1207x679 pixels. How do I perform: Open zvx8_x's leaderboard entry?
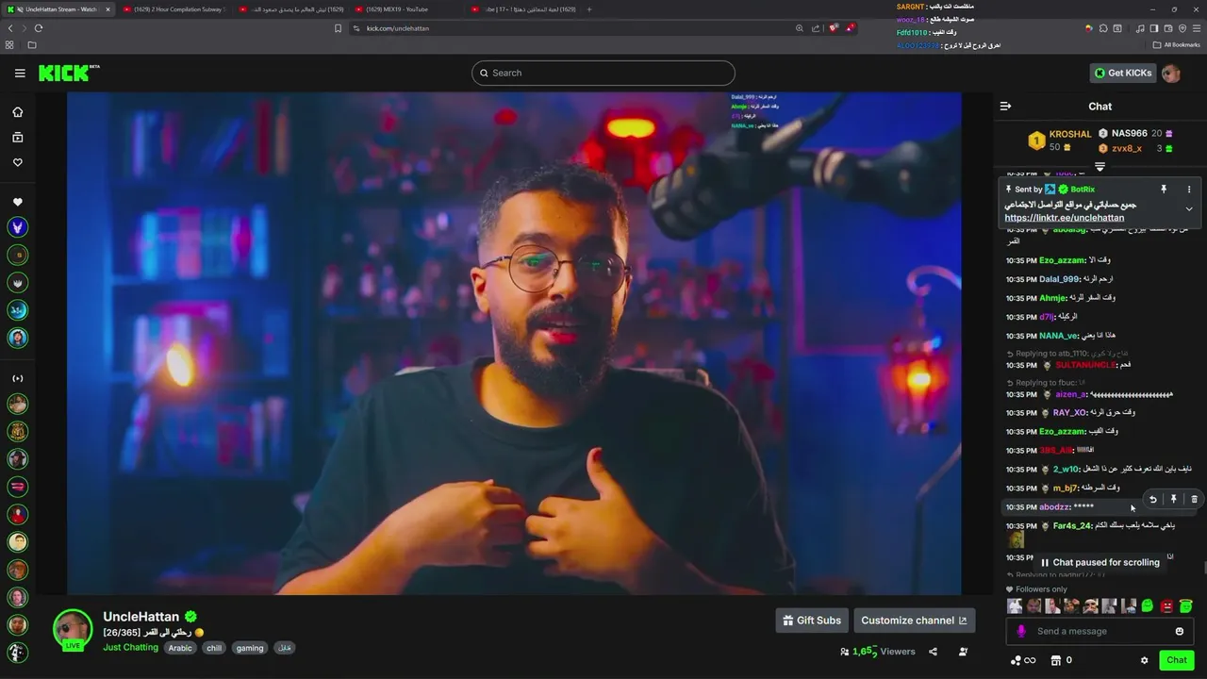[x=1135, y=148]
